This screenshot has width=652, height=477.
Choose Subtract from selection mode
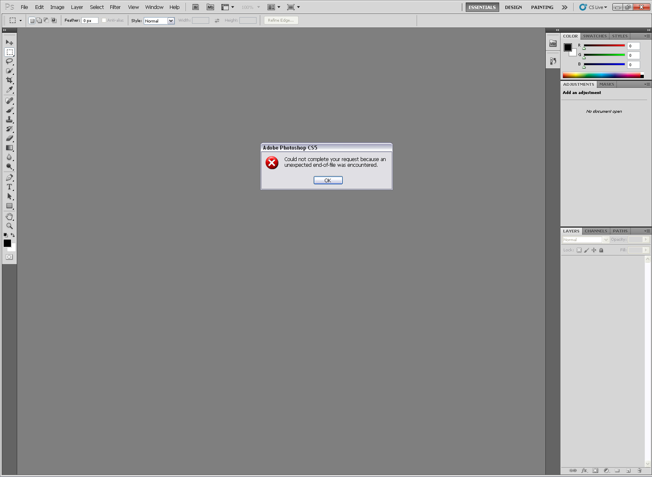46,20
